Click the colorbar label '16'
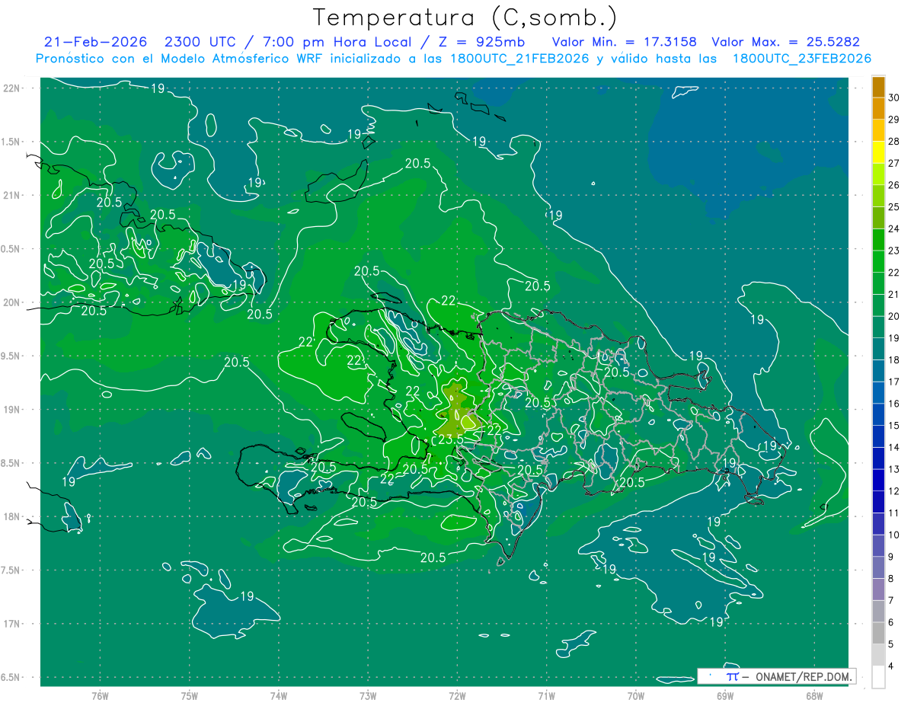The width and height of the screenshot is (914, 706). (894, 404)
